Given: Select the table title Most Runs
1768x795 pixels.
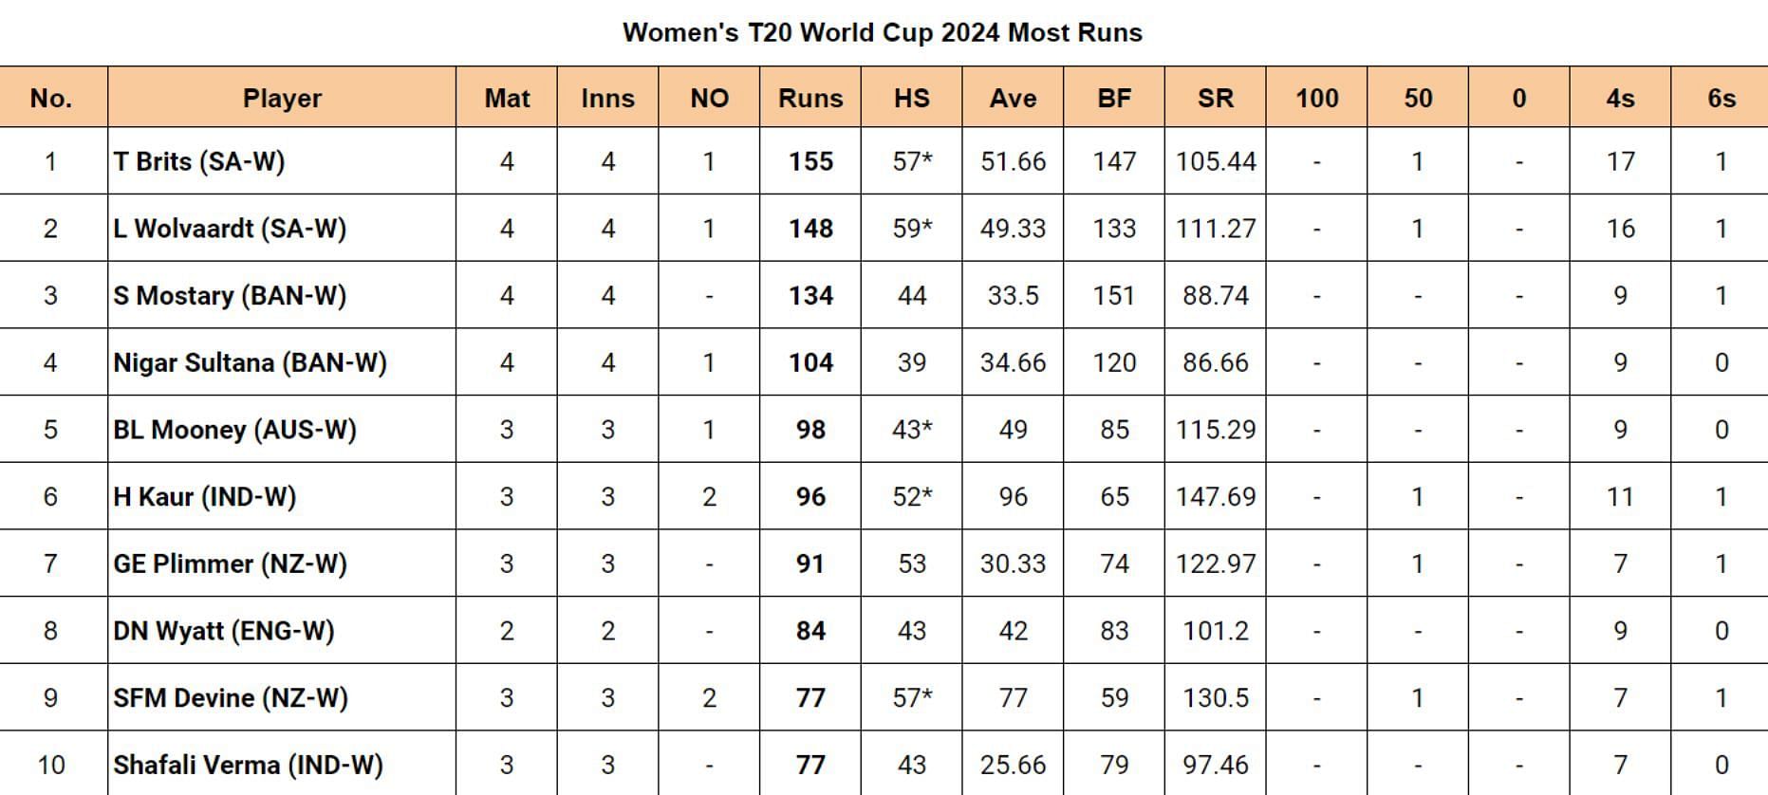Looking at the screenshot, I should pos(883,32).
